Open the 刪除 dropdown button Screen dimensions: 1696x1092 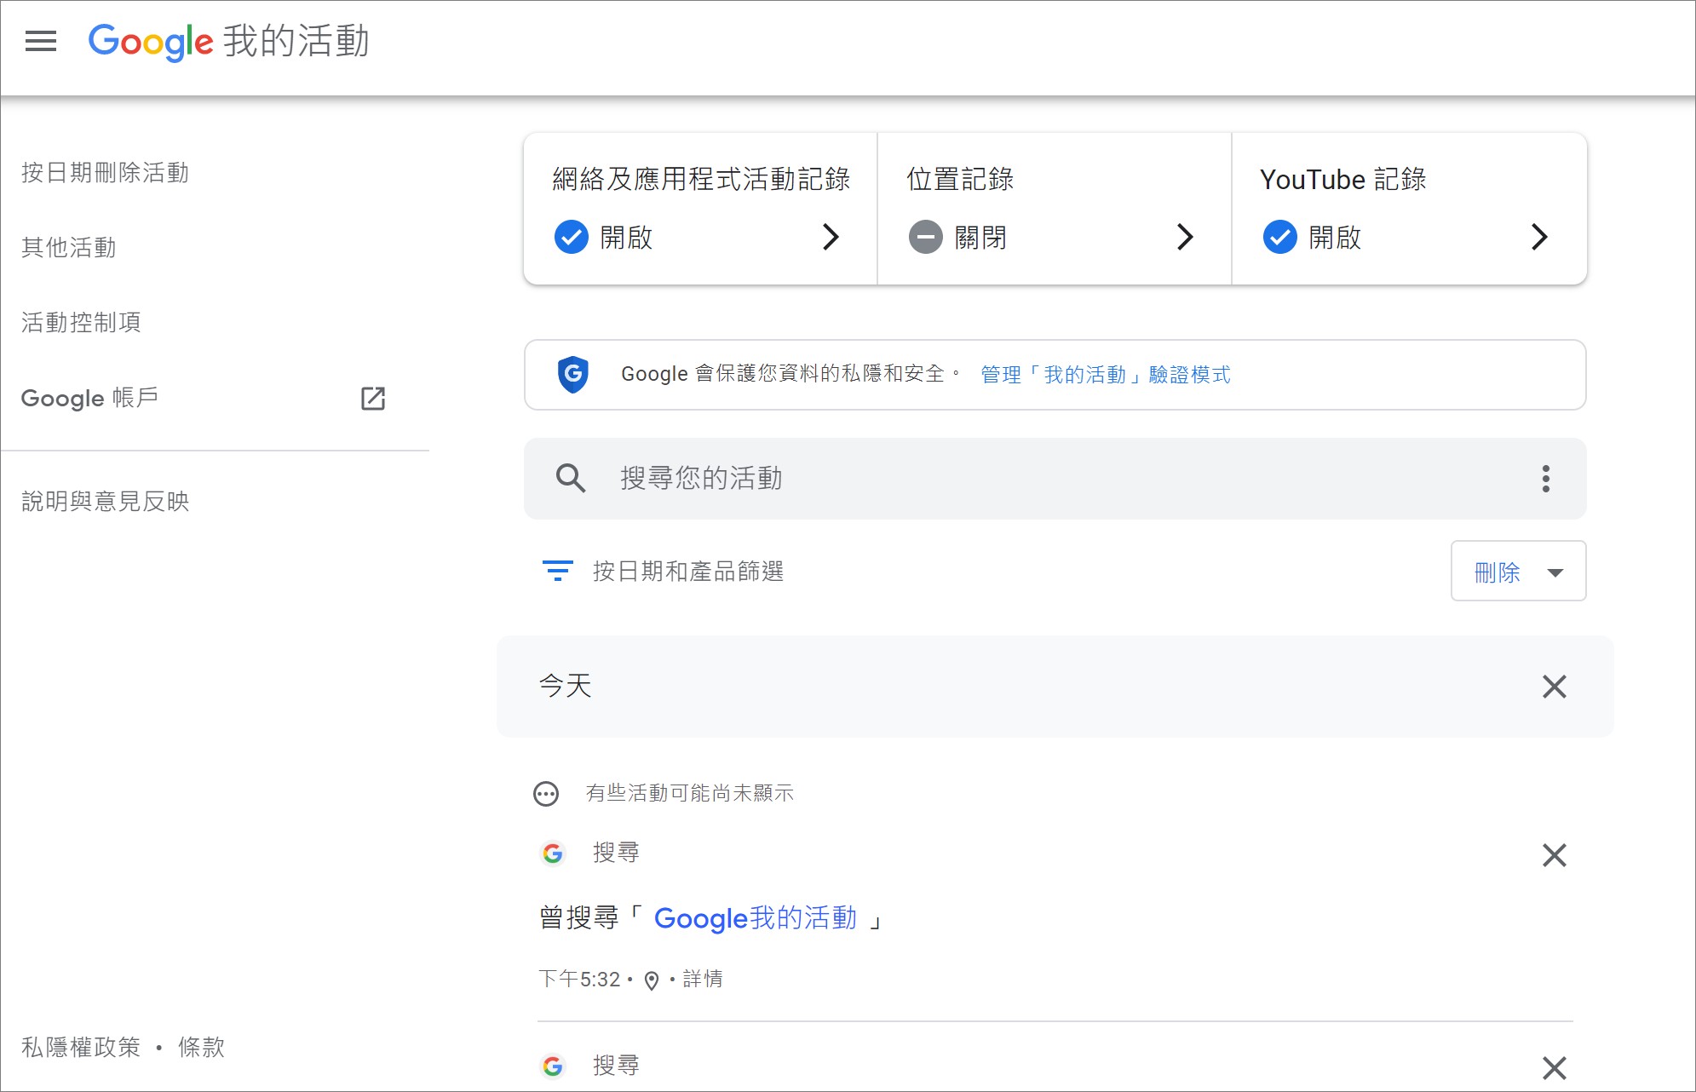tap(1518, 571)
